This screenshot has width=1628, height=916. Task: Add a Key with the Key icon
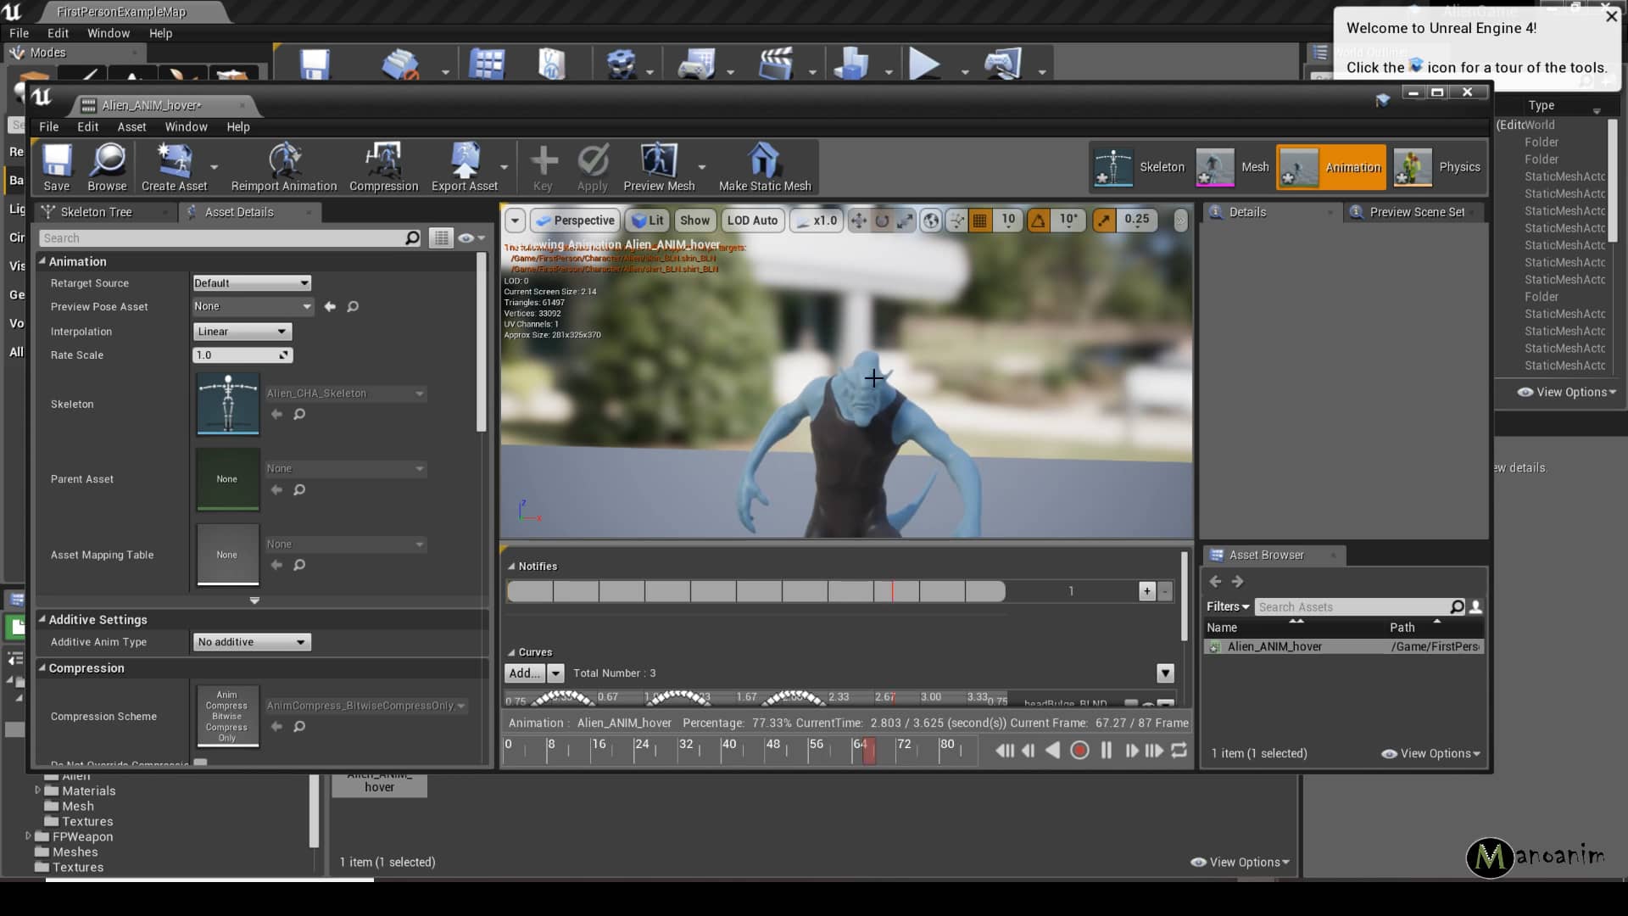(x=543, y=167)
